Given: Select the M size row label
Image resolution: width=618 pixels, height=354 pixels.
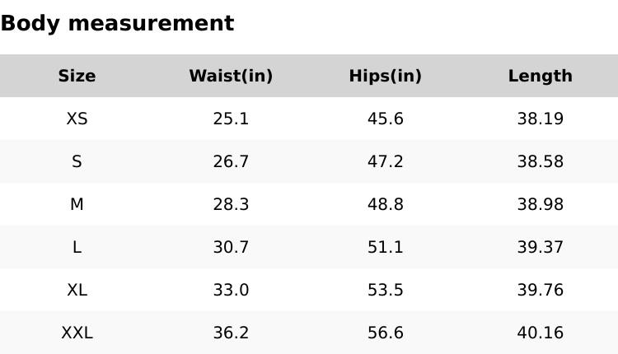Looking at the screenshot, I should 77,205.
